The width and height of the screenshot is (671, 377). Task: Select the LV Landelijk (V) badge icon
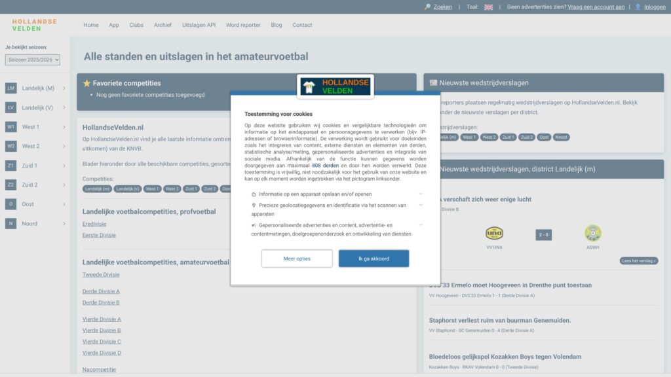pos(10,107)
